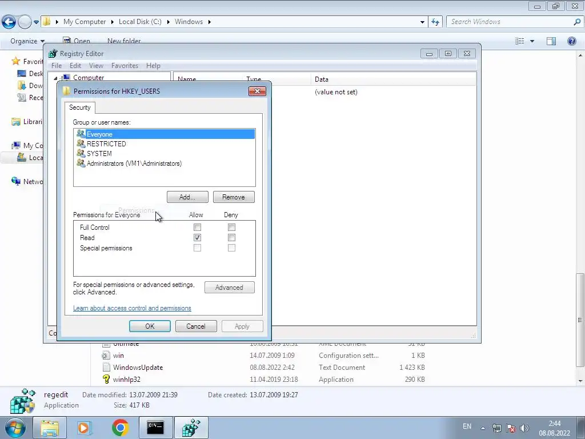Open the recent pages dropdown arrow

[x=36, y=22]
